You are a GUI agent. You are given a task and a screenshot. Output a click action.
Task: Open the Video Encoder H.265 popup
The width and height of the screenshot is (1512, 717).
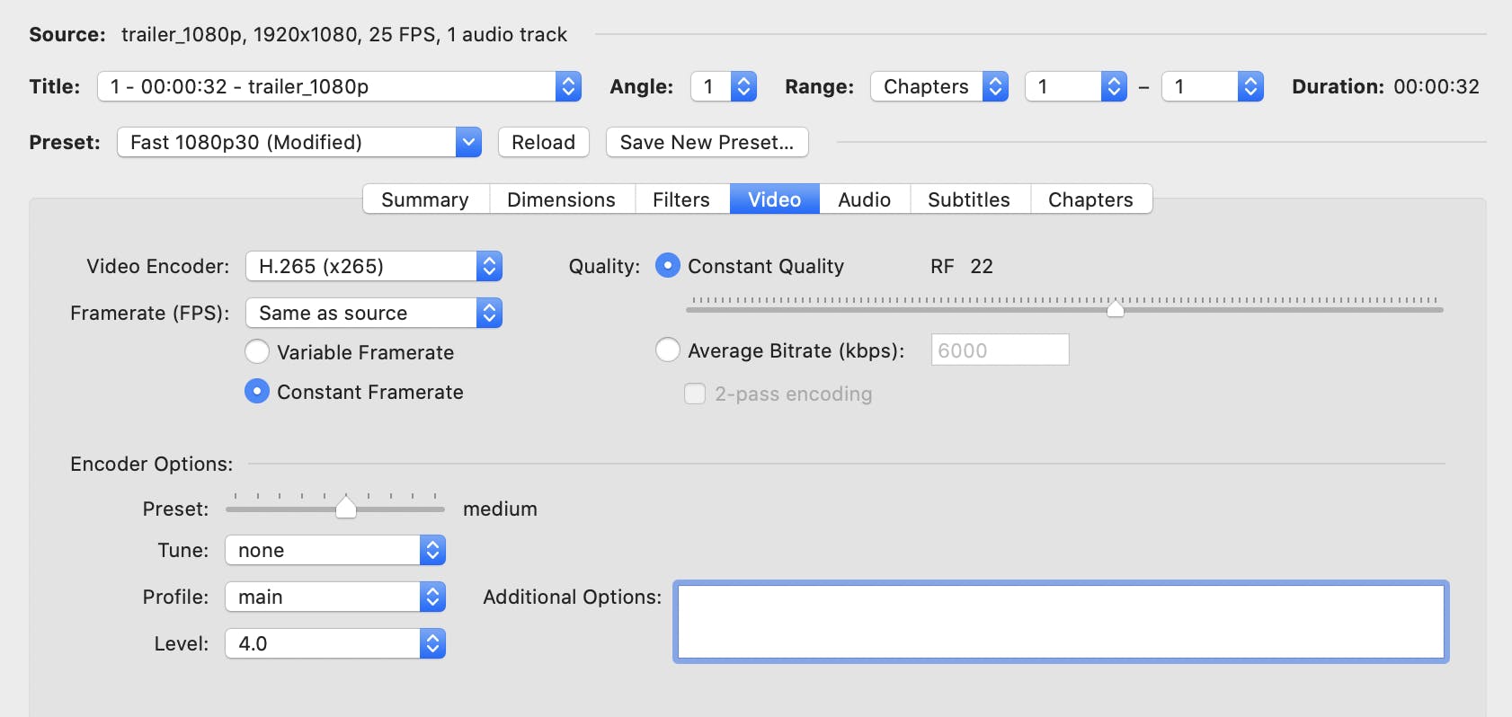point(373,267)
